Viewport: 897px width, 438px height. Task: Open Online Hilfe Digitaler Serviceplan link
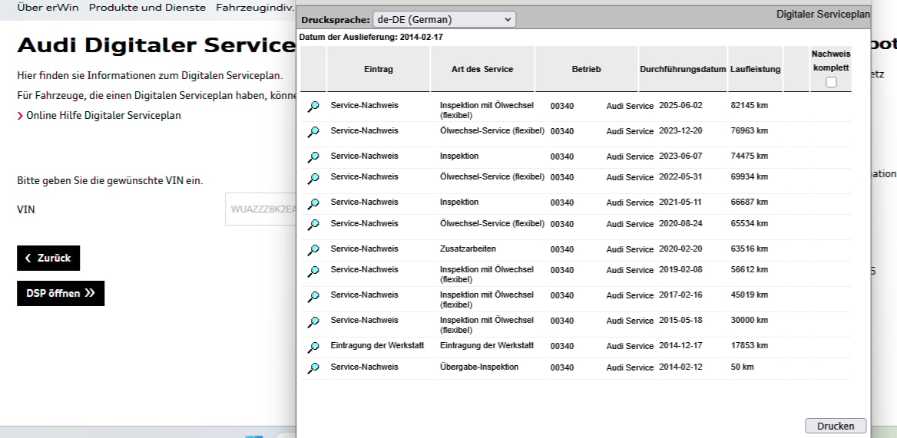coord(104,115)
